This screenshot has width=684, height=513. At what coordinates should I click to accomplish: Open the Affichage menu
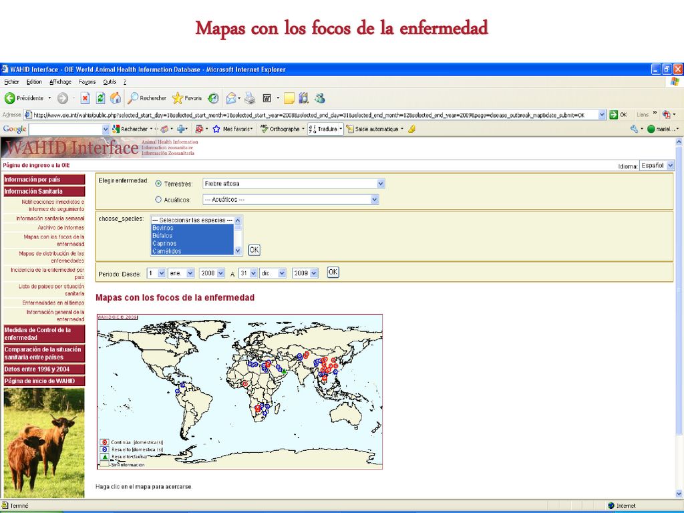click(x=60, y=82)
